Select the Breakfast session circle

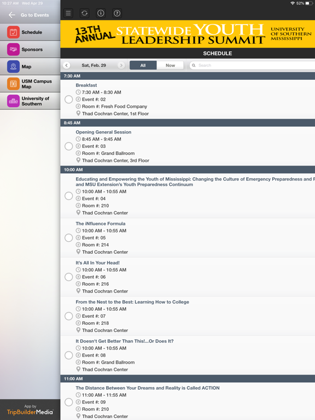[68, 100]
